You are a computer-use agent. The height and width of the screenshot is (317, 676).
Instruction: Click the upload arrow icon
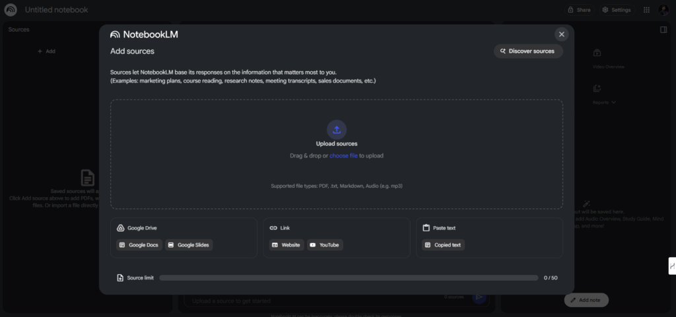pos(337,129)
